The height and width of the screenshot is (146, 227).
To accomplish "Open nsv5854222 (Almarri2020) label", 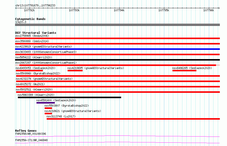I will pyautogui.click(x=34, y=57).
